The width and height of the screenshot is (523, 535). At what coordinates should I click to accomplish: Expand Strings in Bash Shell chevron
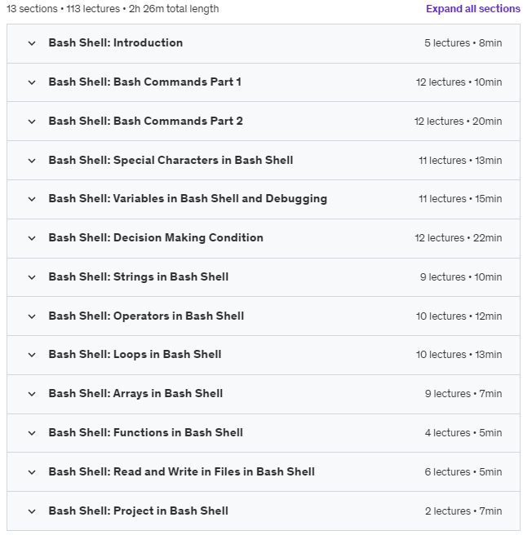click(32, 277)
